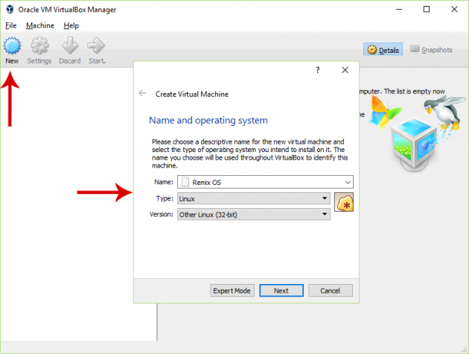Screen dimensions: 469x354
Task: Switch to Expert Mode
Action: 232,291
